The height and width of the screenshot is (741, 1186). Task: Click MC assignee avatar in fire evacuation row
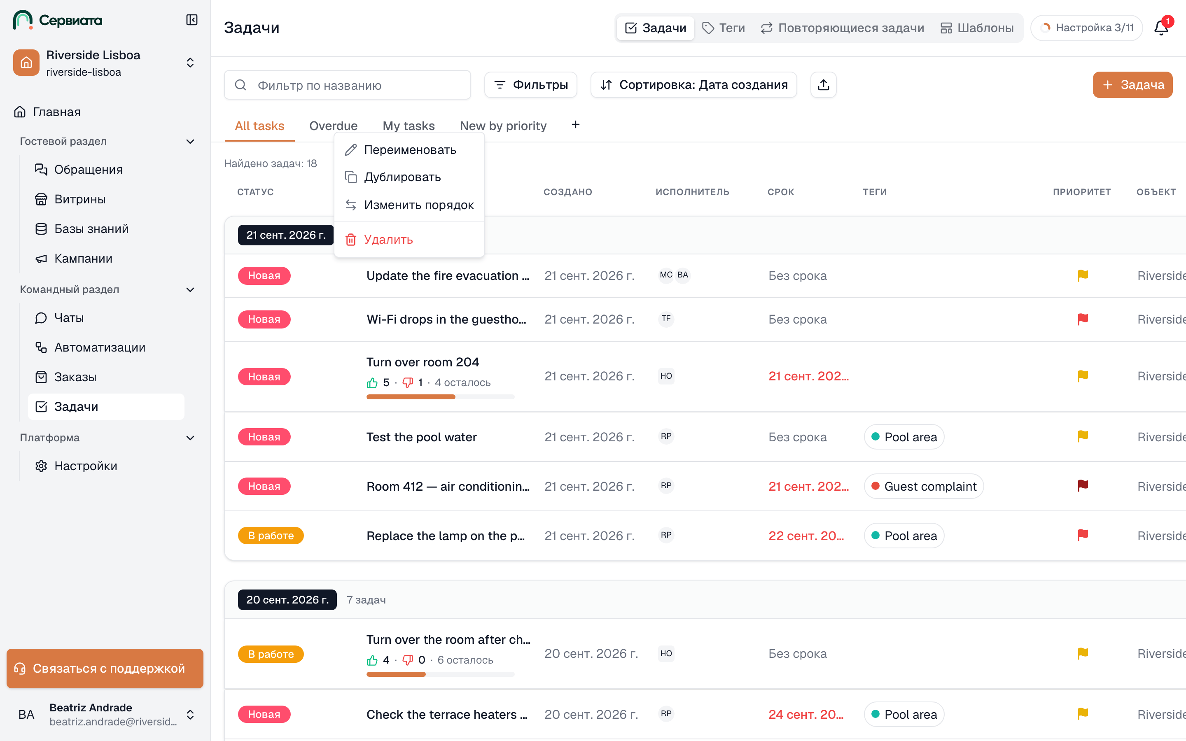click(665, 275)
